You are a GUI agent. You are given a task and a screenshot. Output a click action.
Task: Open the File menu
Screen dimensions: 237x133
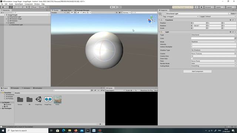[x=2, y=4]
